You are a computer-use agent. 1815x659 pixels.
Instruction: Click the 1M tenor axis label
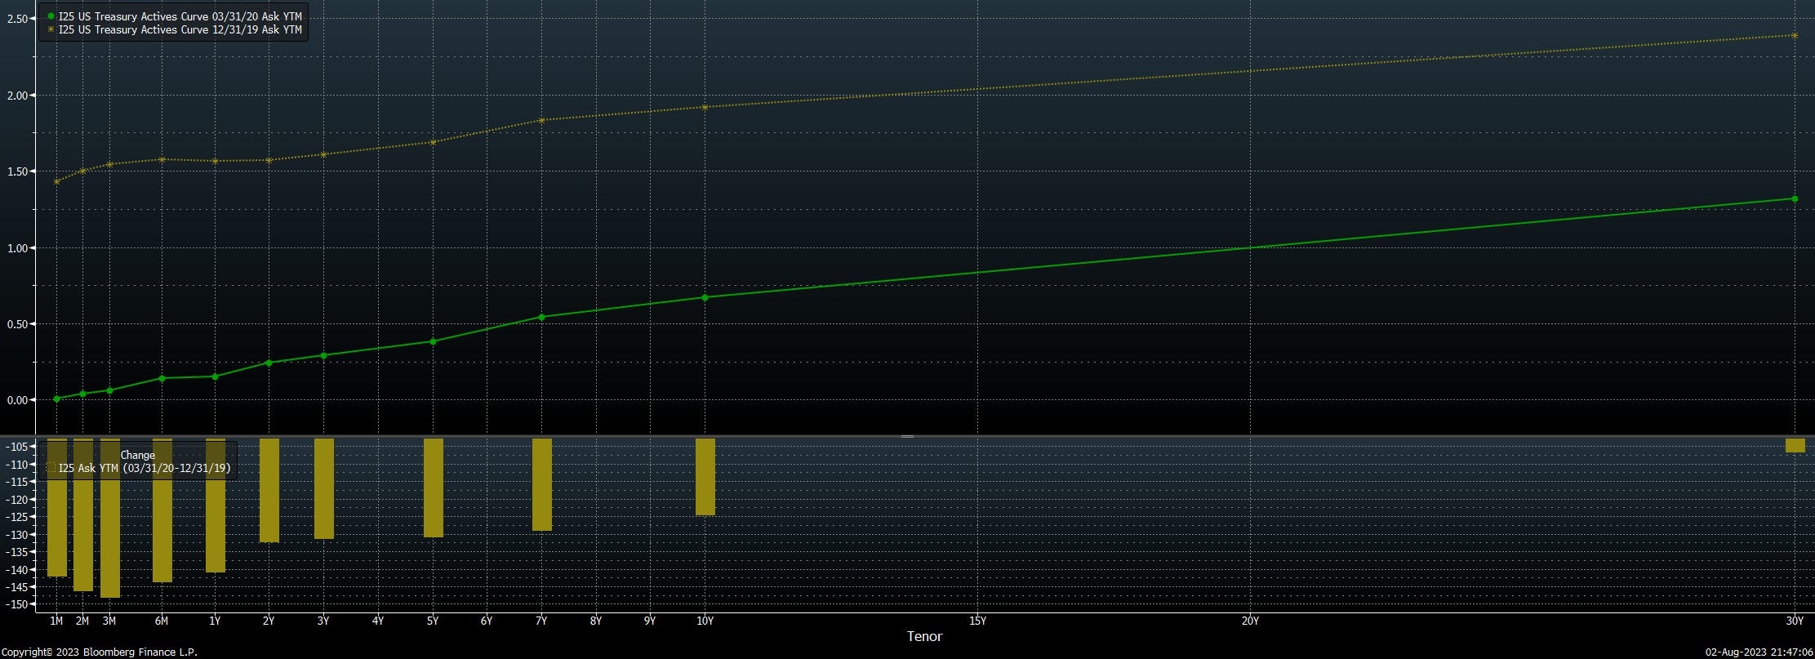coord(56,621)
